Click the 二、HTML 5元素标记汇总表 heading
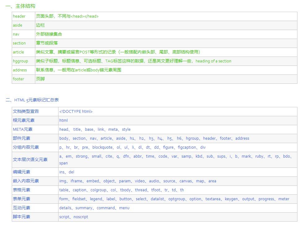The height and width of the screenshot is (225, 303). point(32,100)
